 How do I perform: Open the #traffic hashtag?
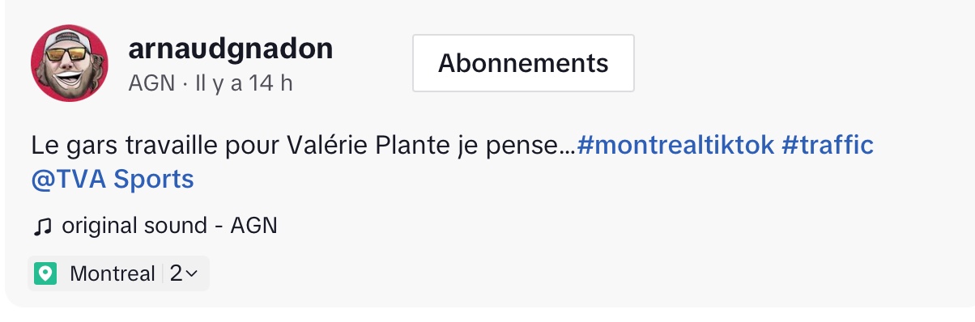coord(828,146)
